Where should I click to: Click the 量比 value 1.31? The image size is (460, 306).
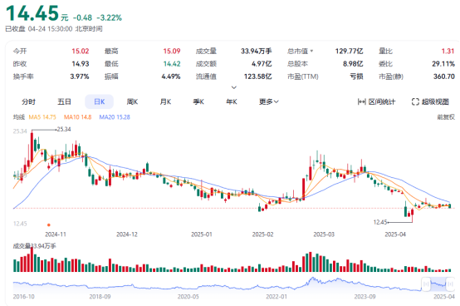pos(448,51)
